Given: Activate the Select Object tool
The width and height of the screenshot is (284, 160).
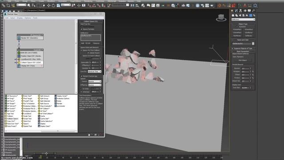Looking at the screenshot, I should tap(29, 6).
